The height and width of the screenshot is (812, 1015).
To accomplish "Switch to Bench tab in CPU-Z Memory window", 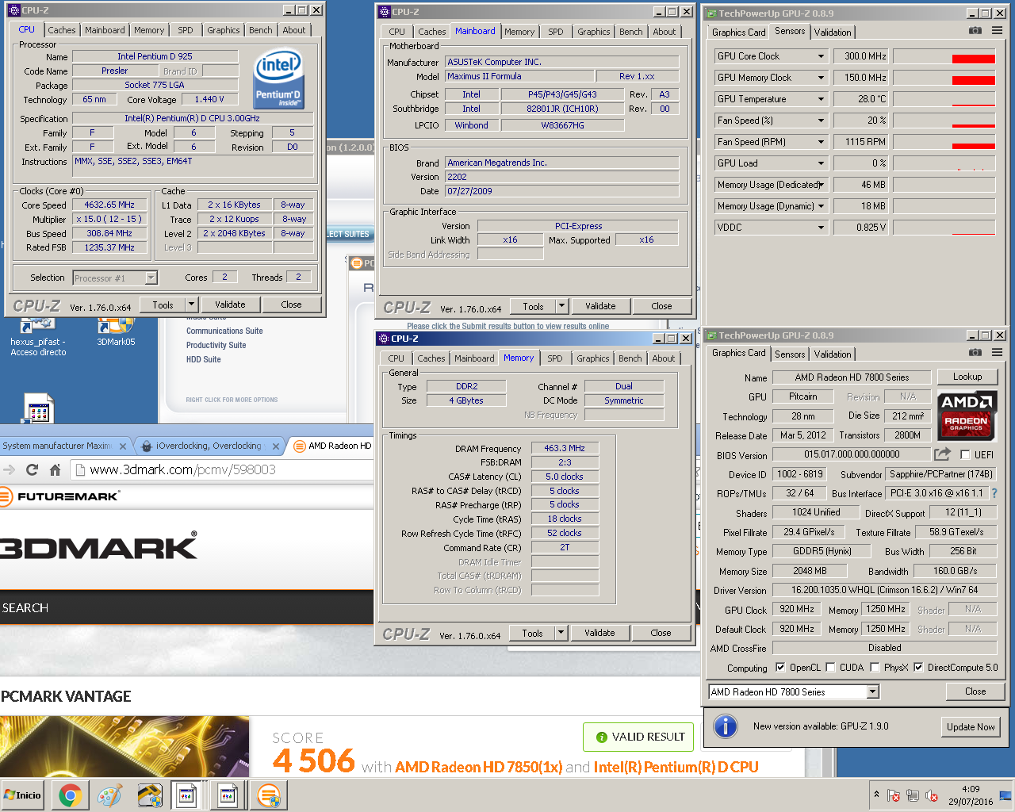I will coord(630,358).
